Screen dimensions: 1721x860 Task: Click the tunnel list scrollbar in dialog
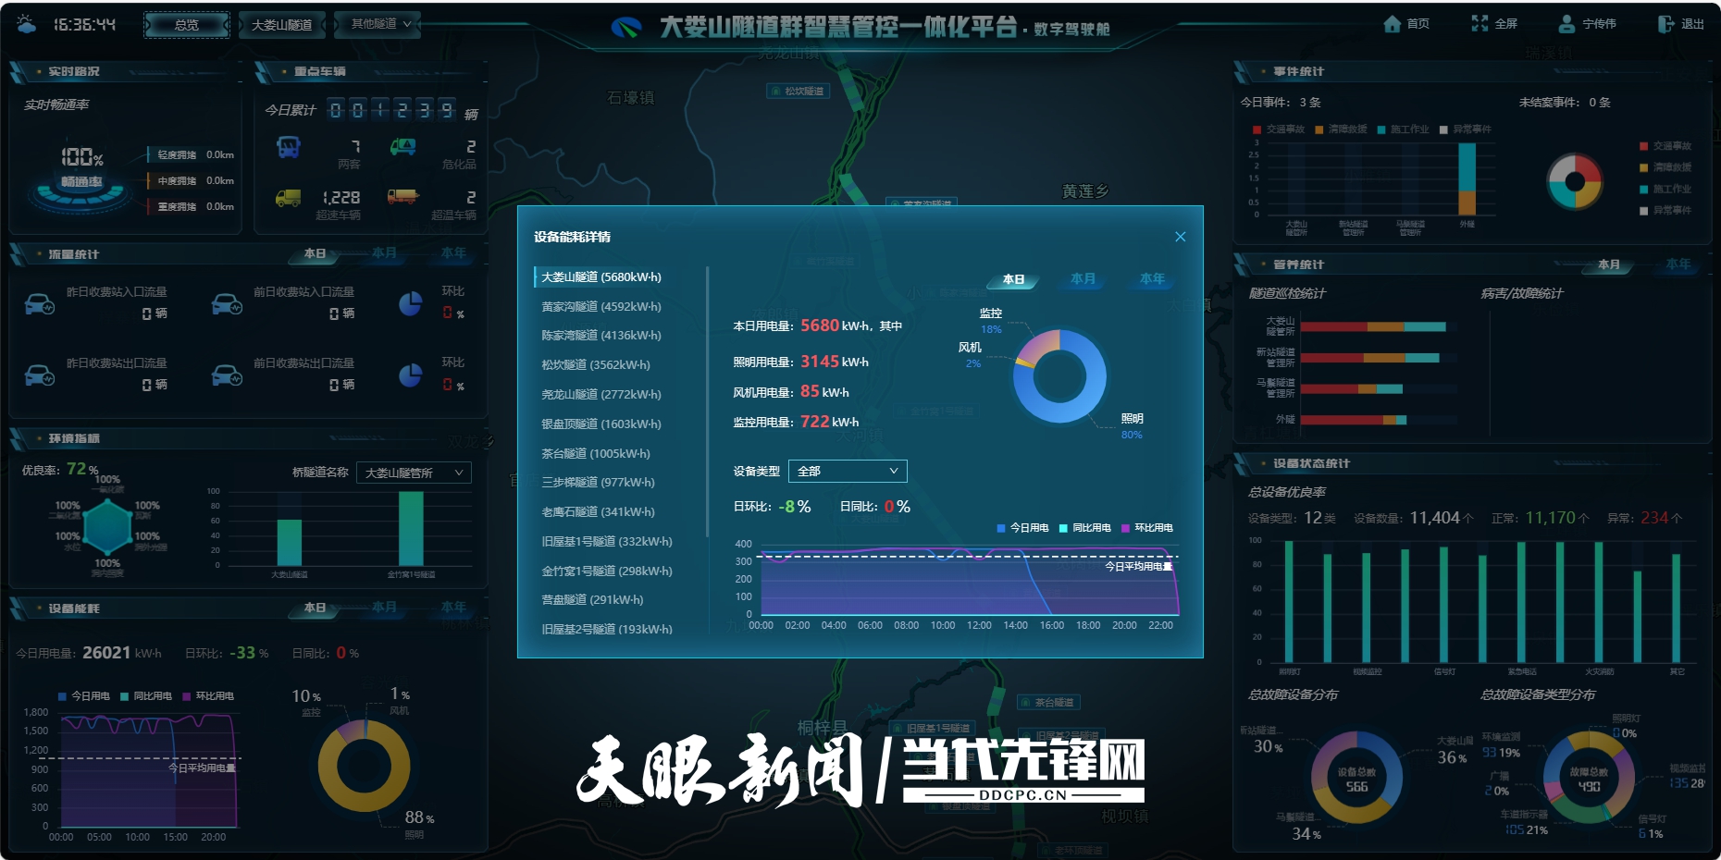707,402
